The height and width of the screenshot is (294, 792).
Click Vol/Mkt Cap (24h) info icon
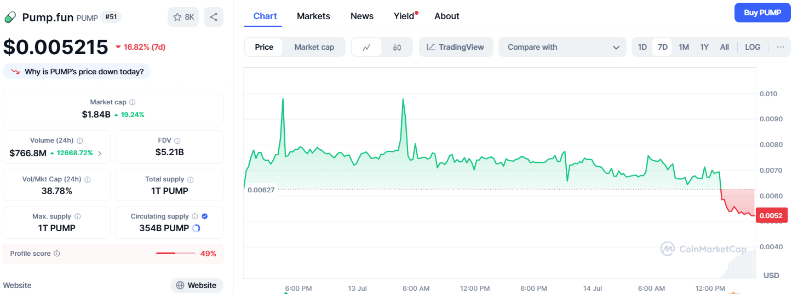click(x=88, y=179)
